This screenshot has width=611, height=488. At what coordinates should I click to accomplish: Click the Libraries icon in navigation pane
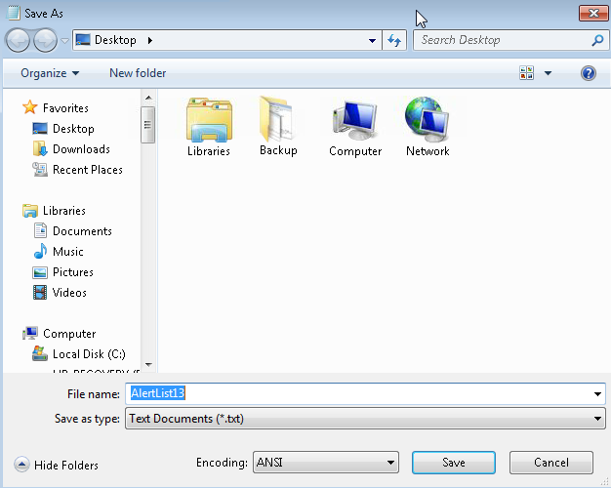(30, 211)
